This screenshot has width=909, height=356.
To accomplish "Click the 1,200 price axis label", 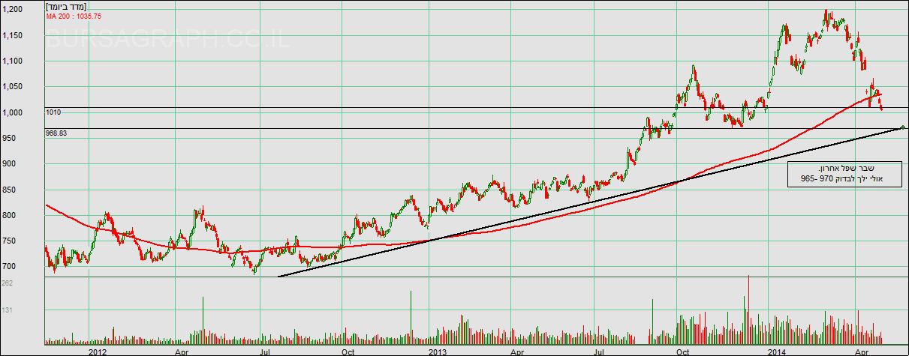I will (12, 10).
